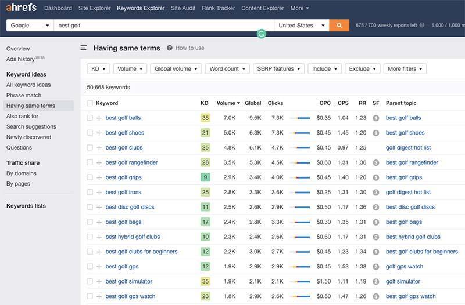Add best golf simulator via plus icon
Viewport: 465px width, 305px height.
point(99,282)
